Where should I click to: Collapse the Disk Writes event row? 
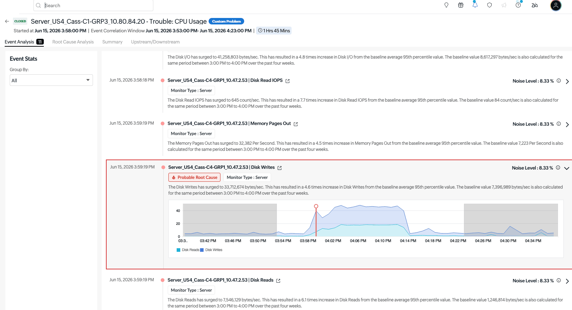tap(567, 168)
